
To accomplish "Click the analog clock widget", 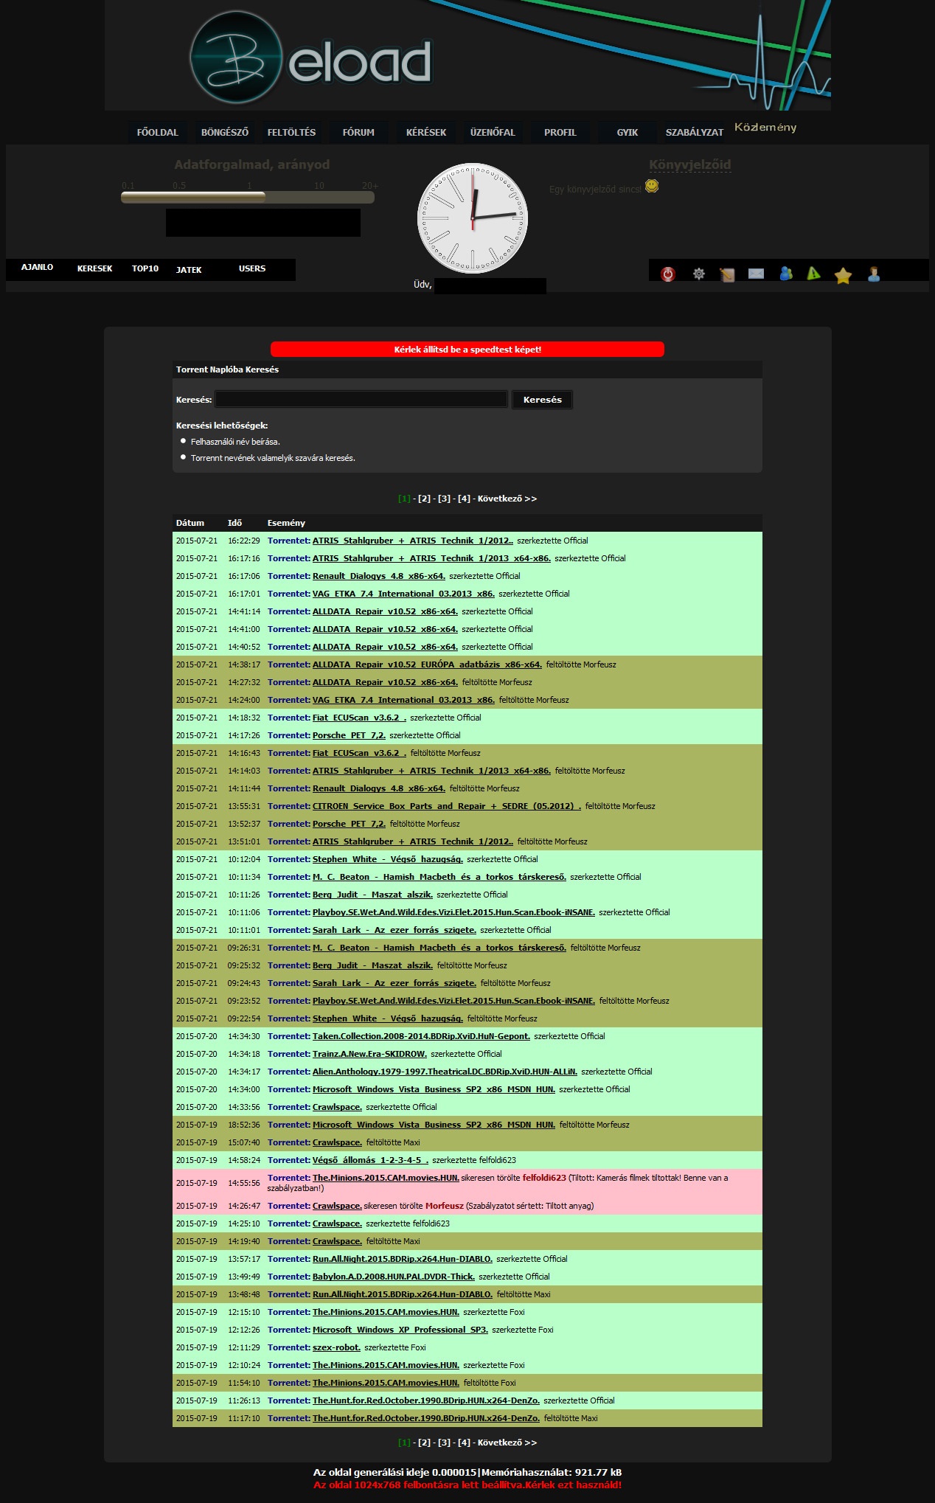I will (x=473, y=218).
